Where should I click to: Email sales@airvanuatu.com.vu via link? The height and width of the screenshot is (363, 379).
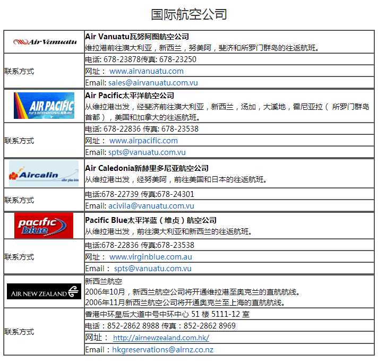153,83
